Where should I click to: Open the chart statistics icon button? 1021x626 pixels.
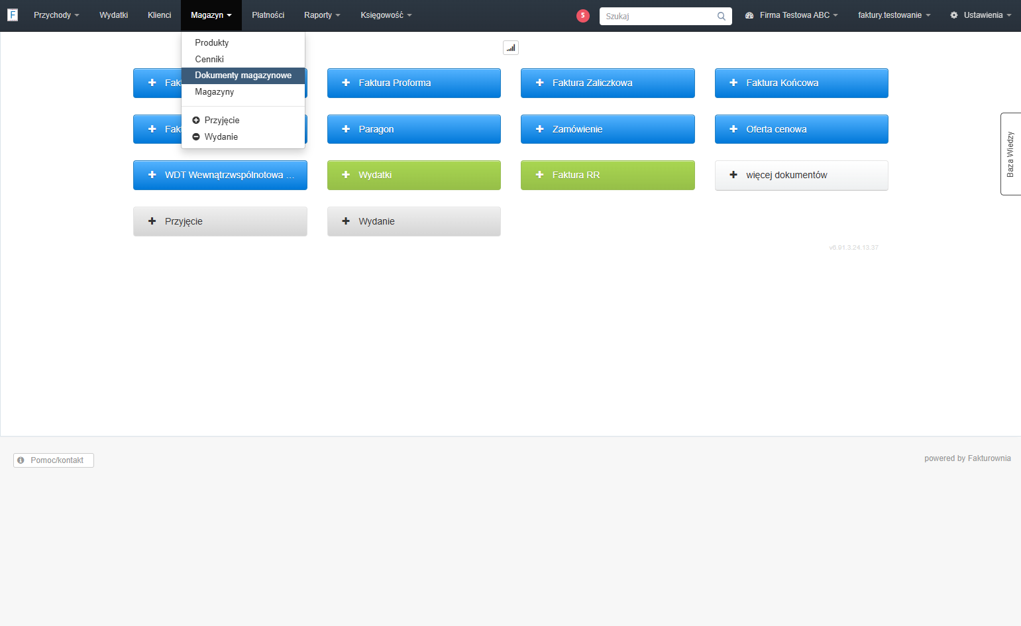[x=510, y=48]
